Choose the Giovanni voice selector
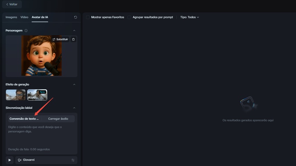This screenshot has height=166, width=296. (x=46, y=160)
